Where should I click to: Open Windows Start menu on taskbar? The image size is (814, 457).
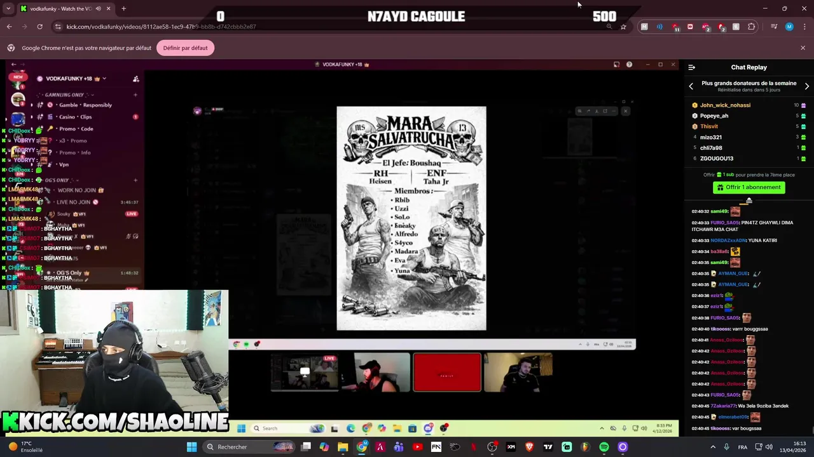(x=191, y=447)
